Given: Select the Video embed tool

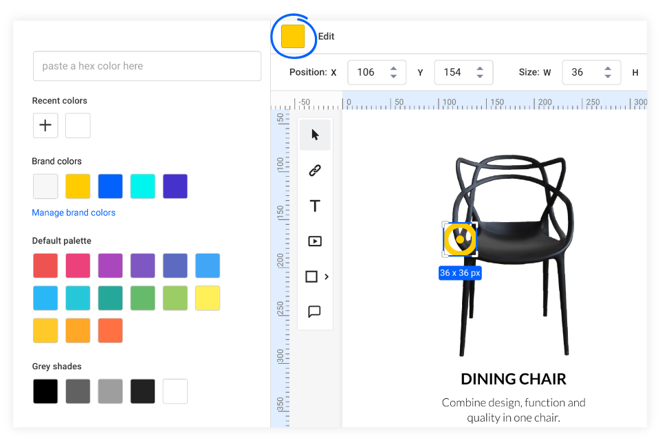Looking at the screenshot, I should point(315,241).
